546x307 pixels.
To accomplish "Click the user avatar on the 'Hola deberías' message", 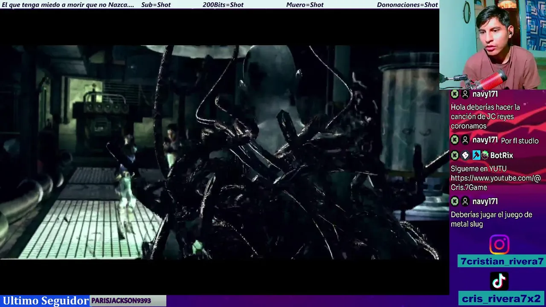I will [465, 94].
